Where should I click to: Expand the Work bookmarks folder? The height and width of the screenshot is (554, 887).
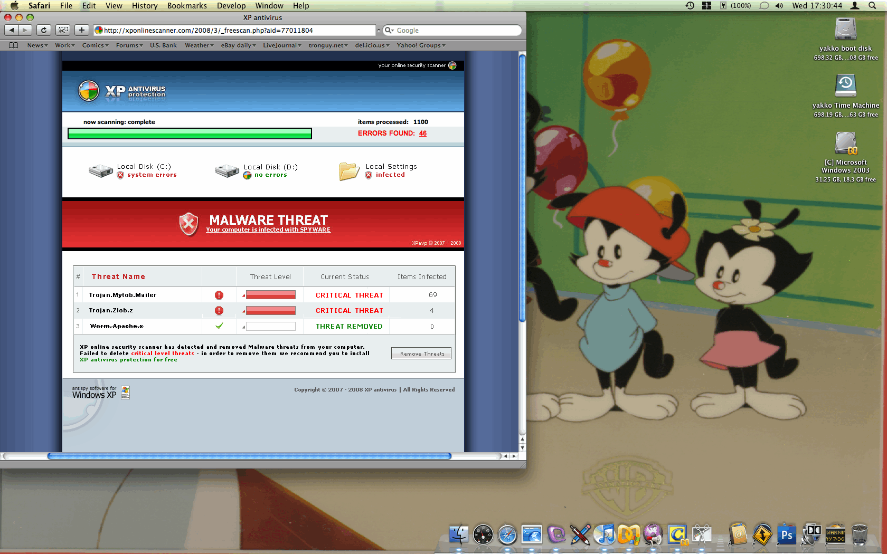pos(65,45)
